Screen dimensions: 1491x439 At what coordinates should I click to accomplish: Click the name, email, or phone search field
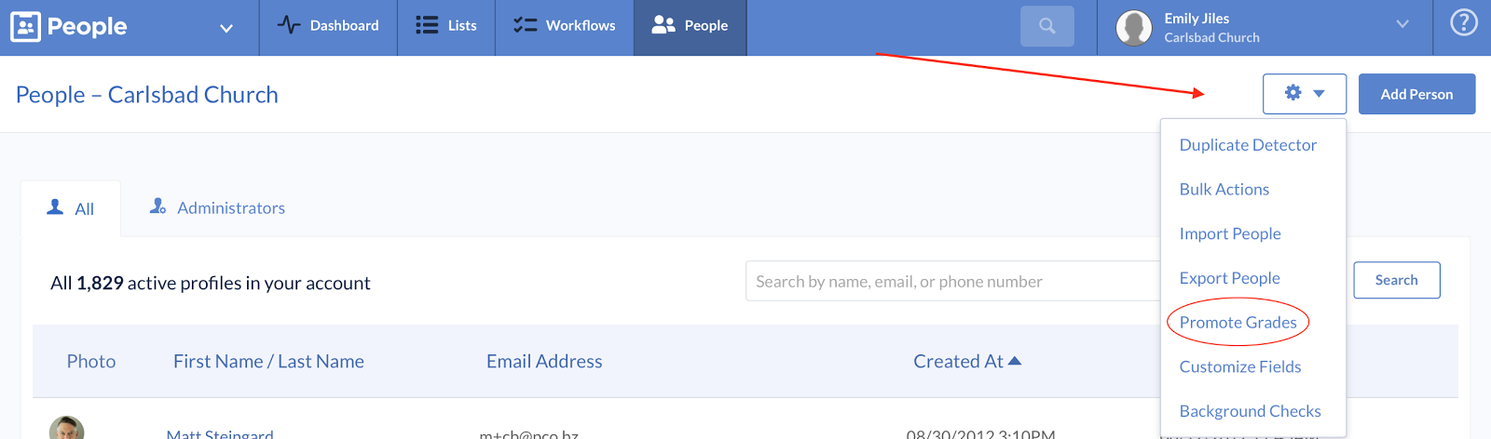(x=951, y=282)
